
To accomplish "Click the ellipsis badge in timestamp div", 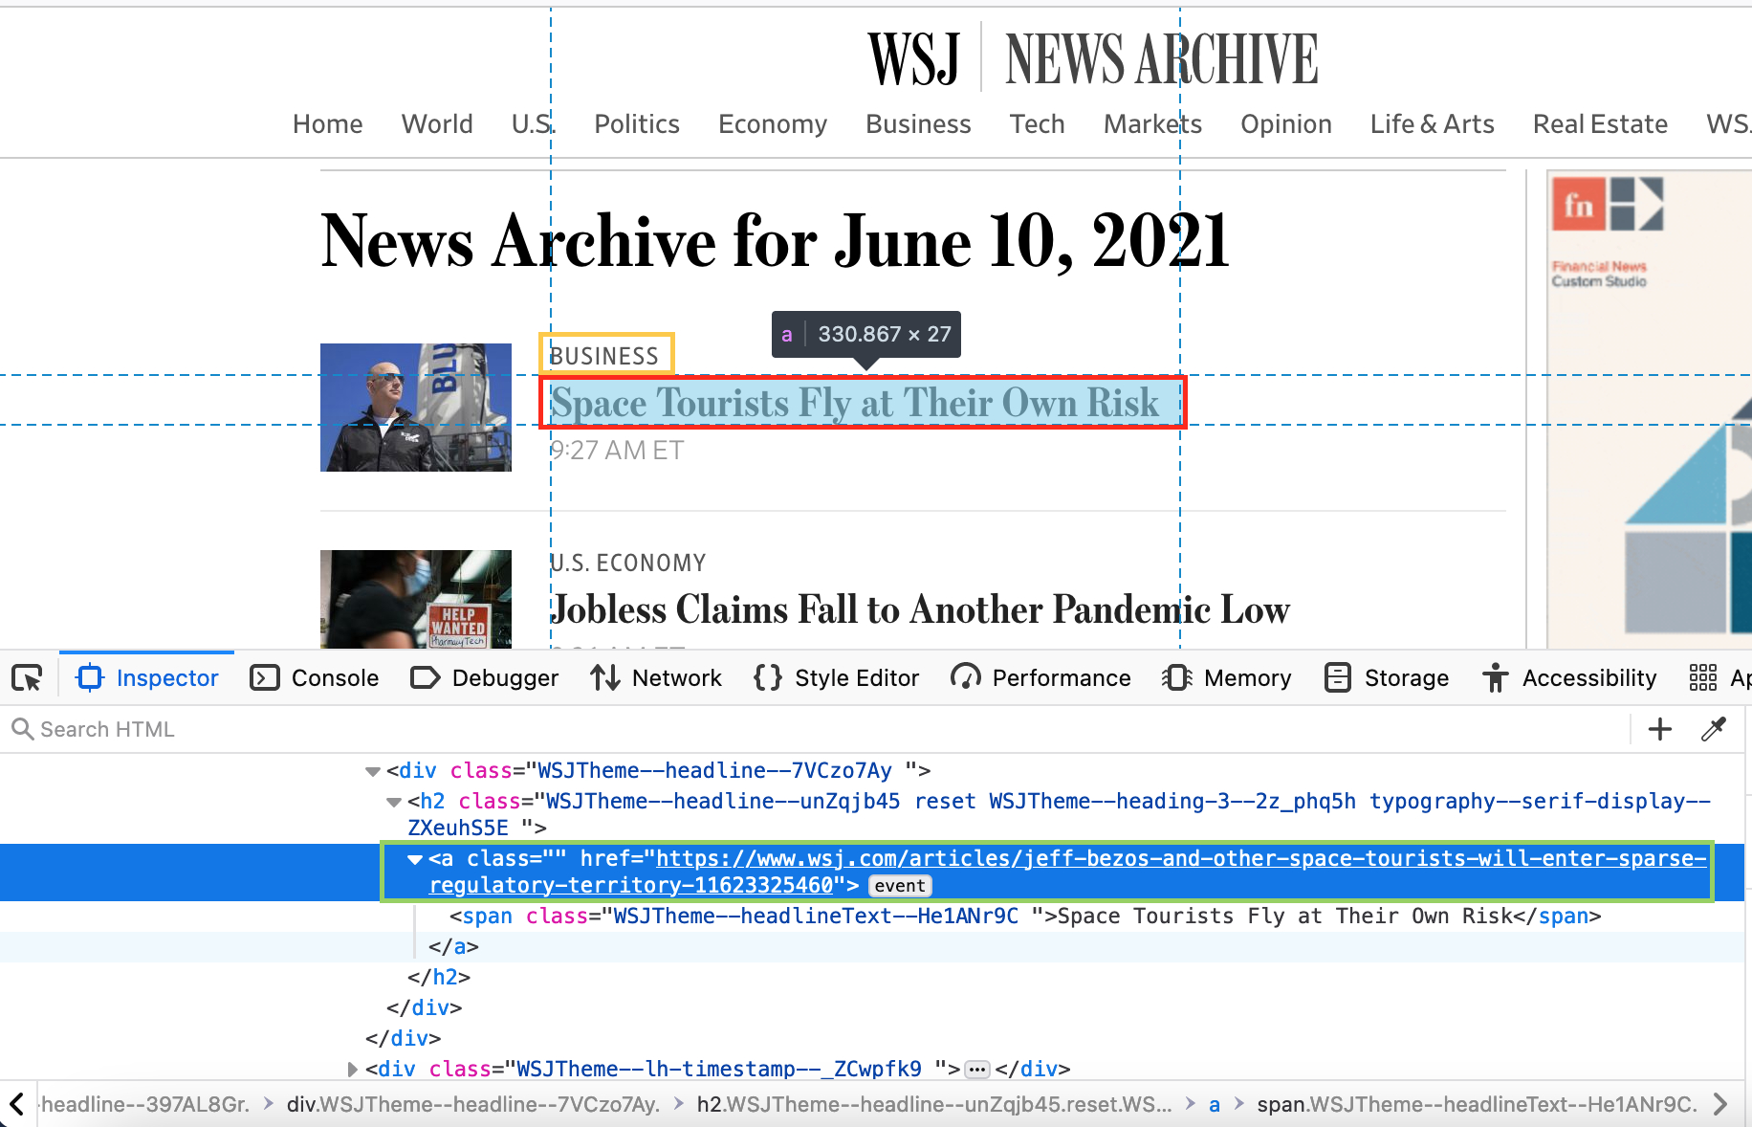I will coord(976,1070).
